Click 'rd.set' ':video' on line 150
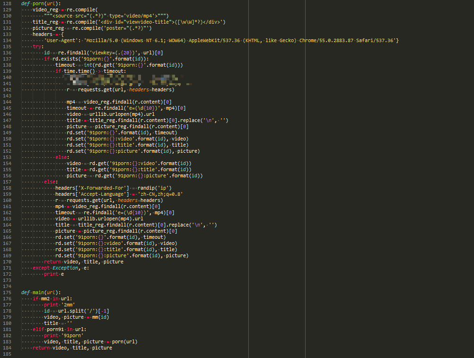The width and height of the screenshot is (474, 358). point(128,139)
